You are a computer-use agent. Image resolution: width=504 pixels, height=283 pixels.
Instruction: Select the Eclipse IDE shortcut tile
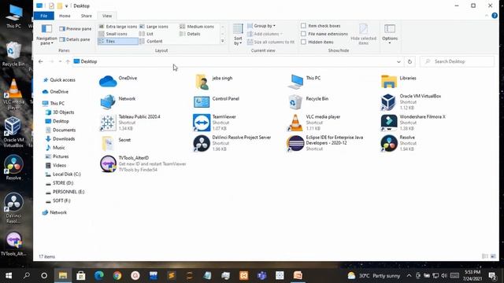point(325,143)
